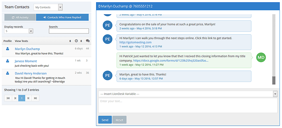This screenshot has width=282, height=128.
Task: Go to next page of contacts
Action: pyautogui.click(x=28, y=98)
